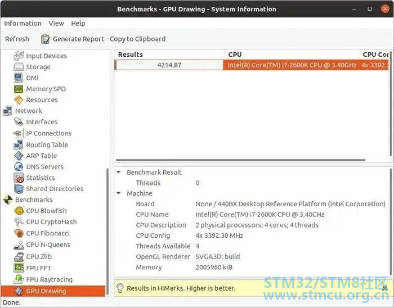The width and height of the screenshot is (394, 308).
Task: Click the FPU Raytracing icon
Action: 19,279
